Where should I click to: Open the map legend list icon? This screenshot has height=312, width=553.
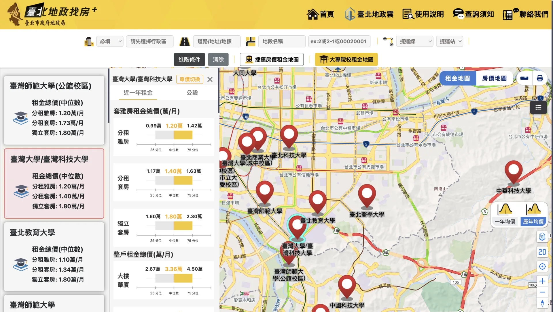(x=538, y=107)
